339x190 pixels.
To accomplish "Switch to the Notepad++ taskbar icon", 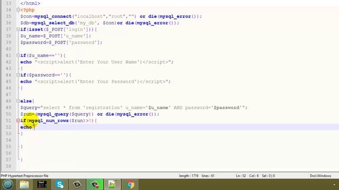I will [112, 185].
